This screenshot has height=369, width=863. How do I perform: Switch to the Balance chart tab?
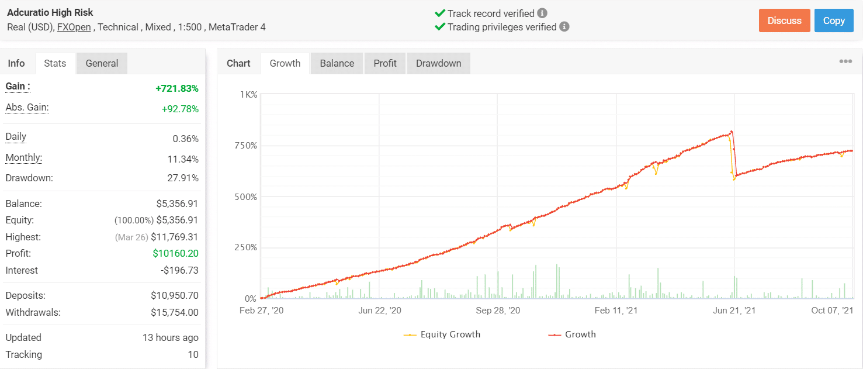click(336, 63)
